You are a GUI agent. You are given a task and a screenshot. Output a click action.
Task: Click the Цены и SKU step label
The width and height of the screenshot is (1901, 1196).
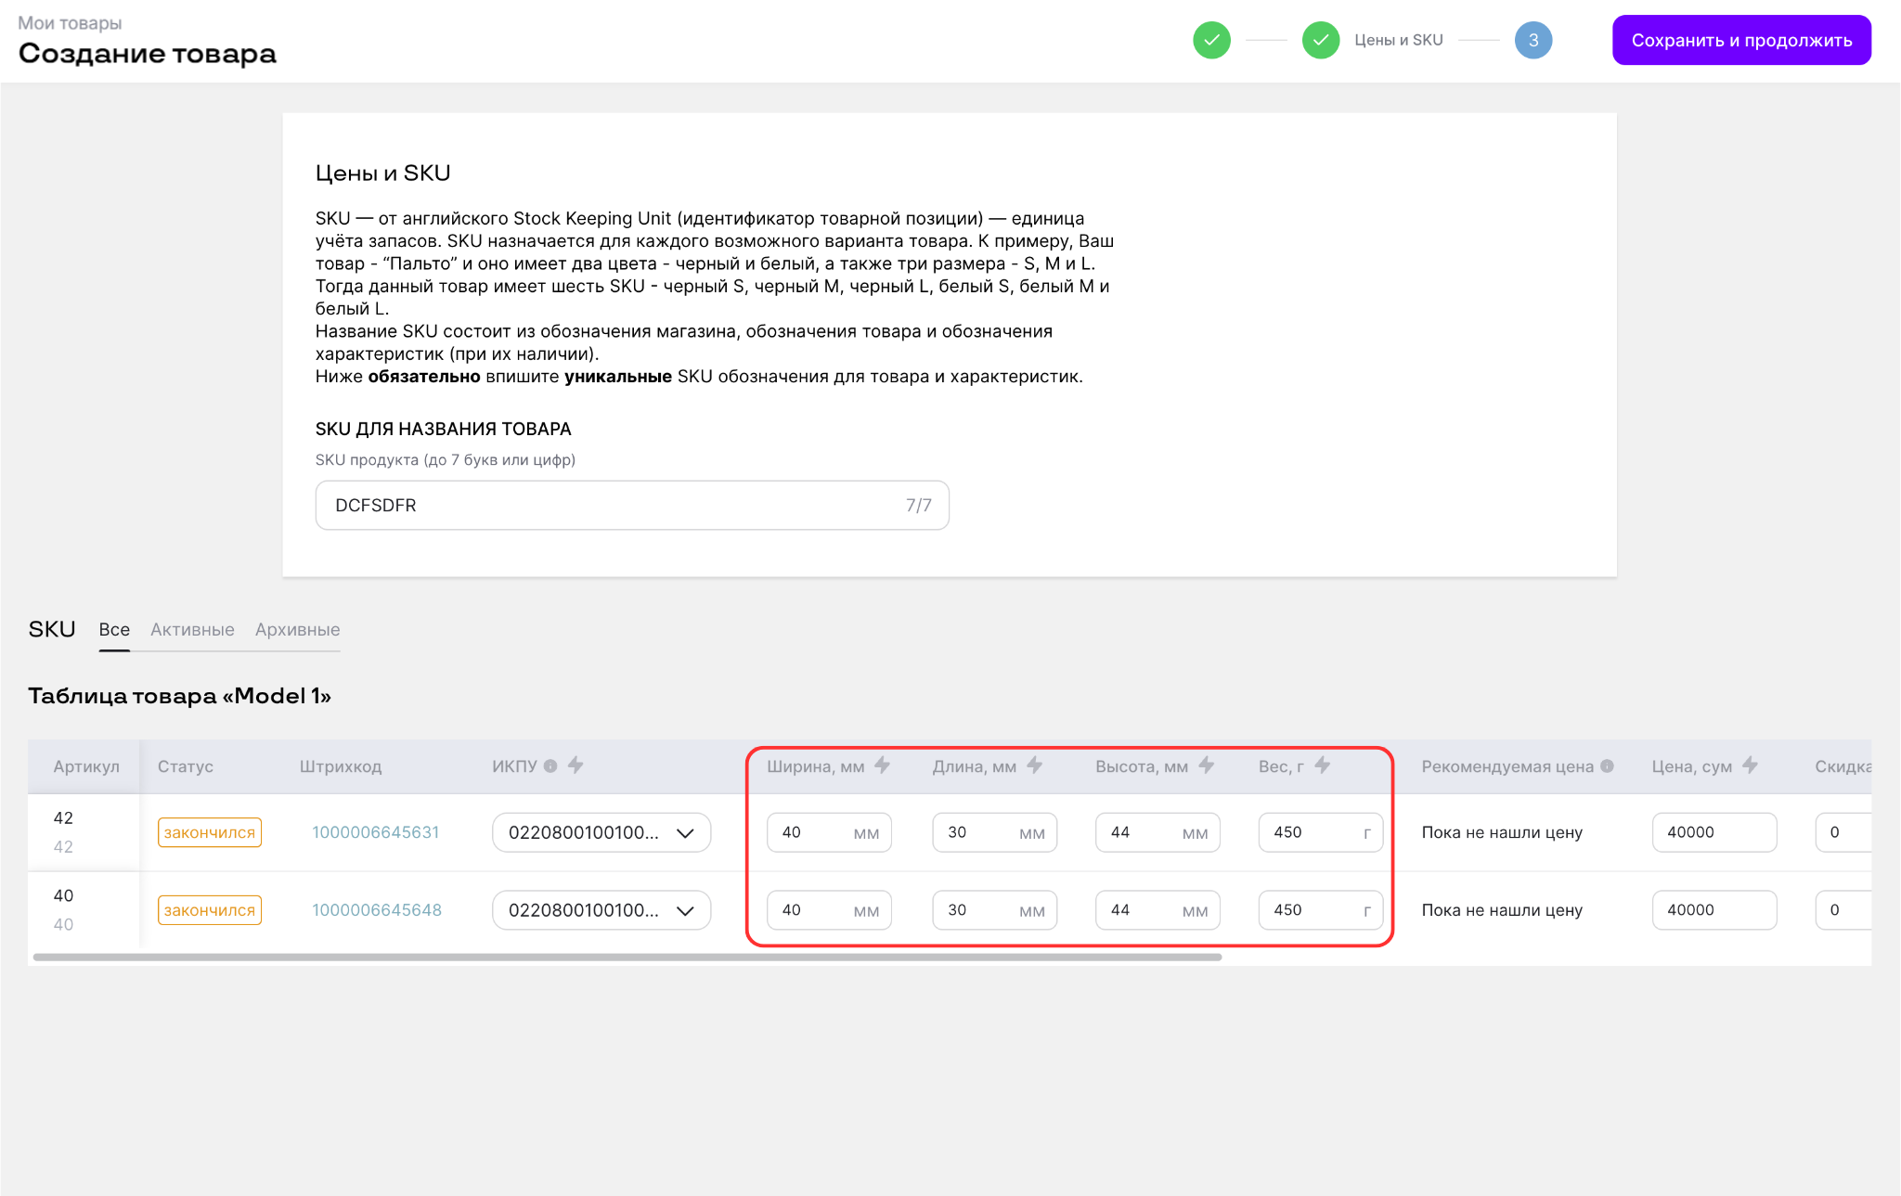pos(1398,40)
